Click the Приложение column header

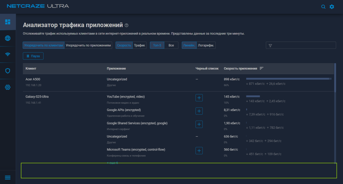[x=116, y=69]
